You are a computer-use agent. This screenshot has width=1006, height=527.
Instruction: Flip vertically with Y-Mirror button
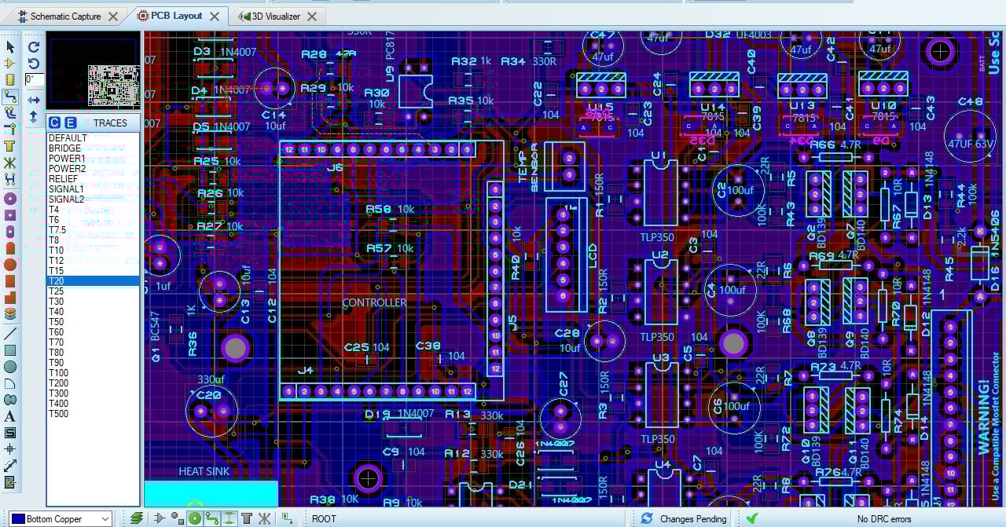(x=34, y=116)
